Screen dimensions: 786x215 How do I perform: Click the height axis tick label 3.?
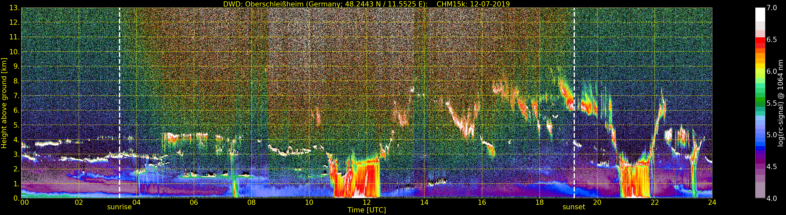point(17,154)
